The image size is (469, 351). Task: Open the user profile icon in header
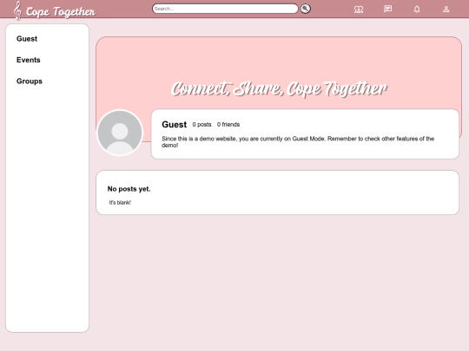tap(446, 10)
